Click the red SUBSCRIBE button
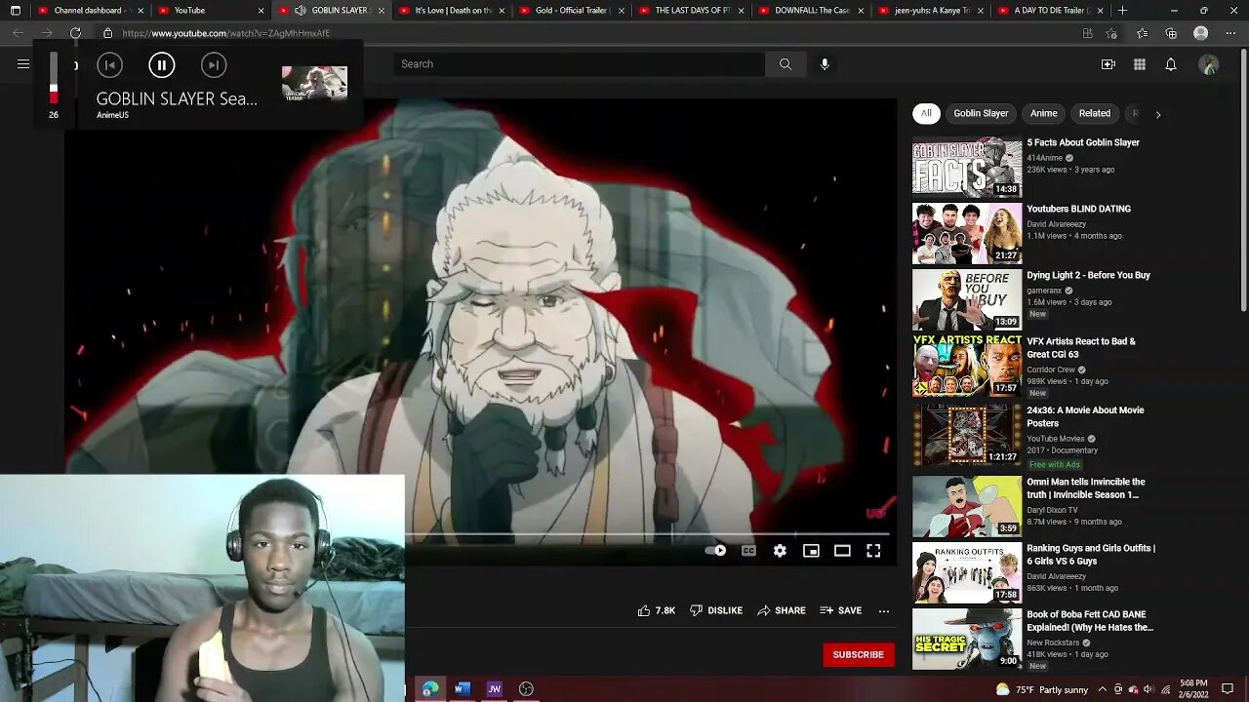 pos(859,654)
